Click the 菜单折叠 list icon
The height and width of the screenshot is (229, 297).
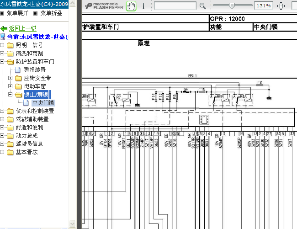pyautogui.click(x=36, y=13)
